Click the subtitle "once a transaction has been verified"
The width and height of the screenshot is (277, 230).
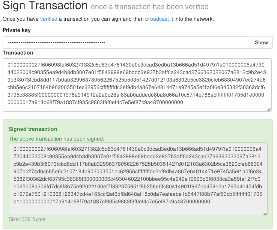click(149, 7)
